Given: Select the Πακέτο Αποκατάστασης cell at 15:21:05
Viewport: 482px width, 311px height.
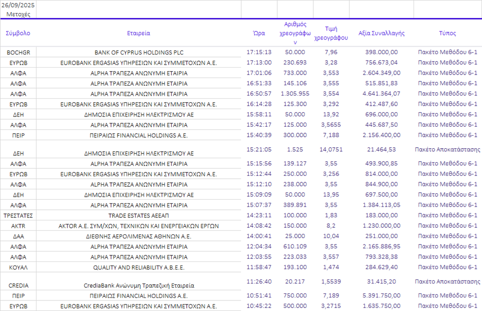Looking at the screenshot, I should (447, 150).
